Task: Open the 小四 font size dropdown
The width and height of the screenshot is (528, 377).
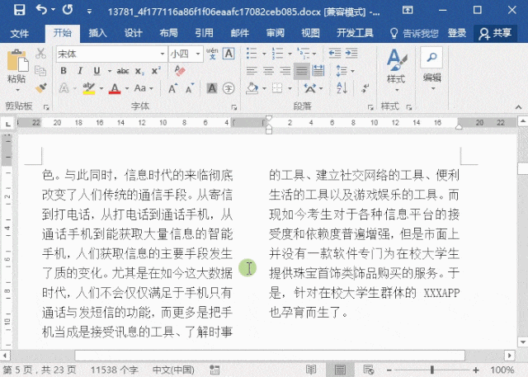Action: point(198,54)
